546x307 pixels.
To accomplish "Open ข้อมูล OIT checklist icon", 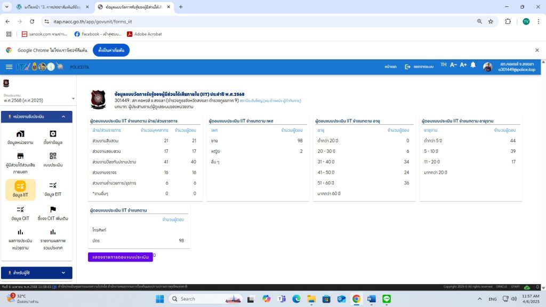I will (x=20, y=210).
